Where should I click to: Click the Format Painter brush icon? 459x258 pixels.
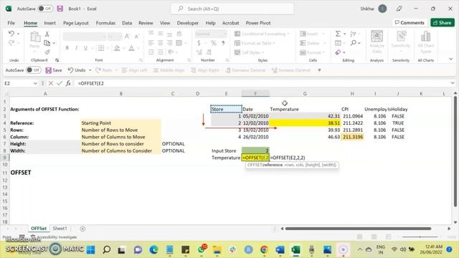[47, 52]
